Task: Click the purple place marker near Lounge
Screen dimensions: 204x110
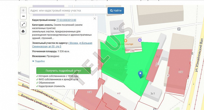Action: (x=140, y=40)
